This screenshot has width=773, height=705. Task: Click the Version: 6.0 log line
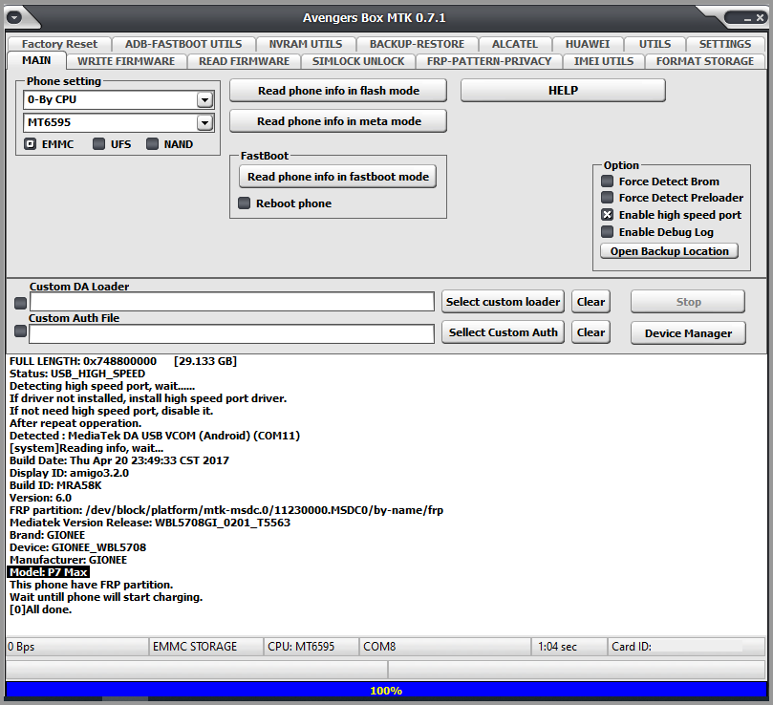tap(40, 498)
